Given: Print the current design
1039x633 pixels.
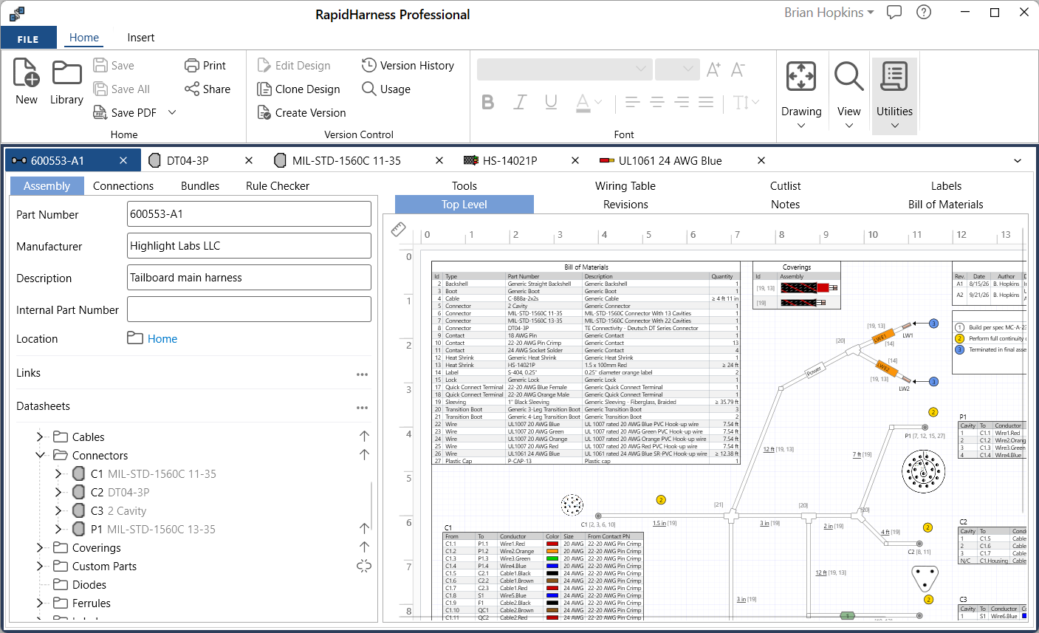Looking at the screenshot, I should [x=205, y=66].
